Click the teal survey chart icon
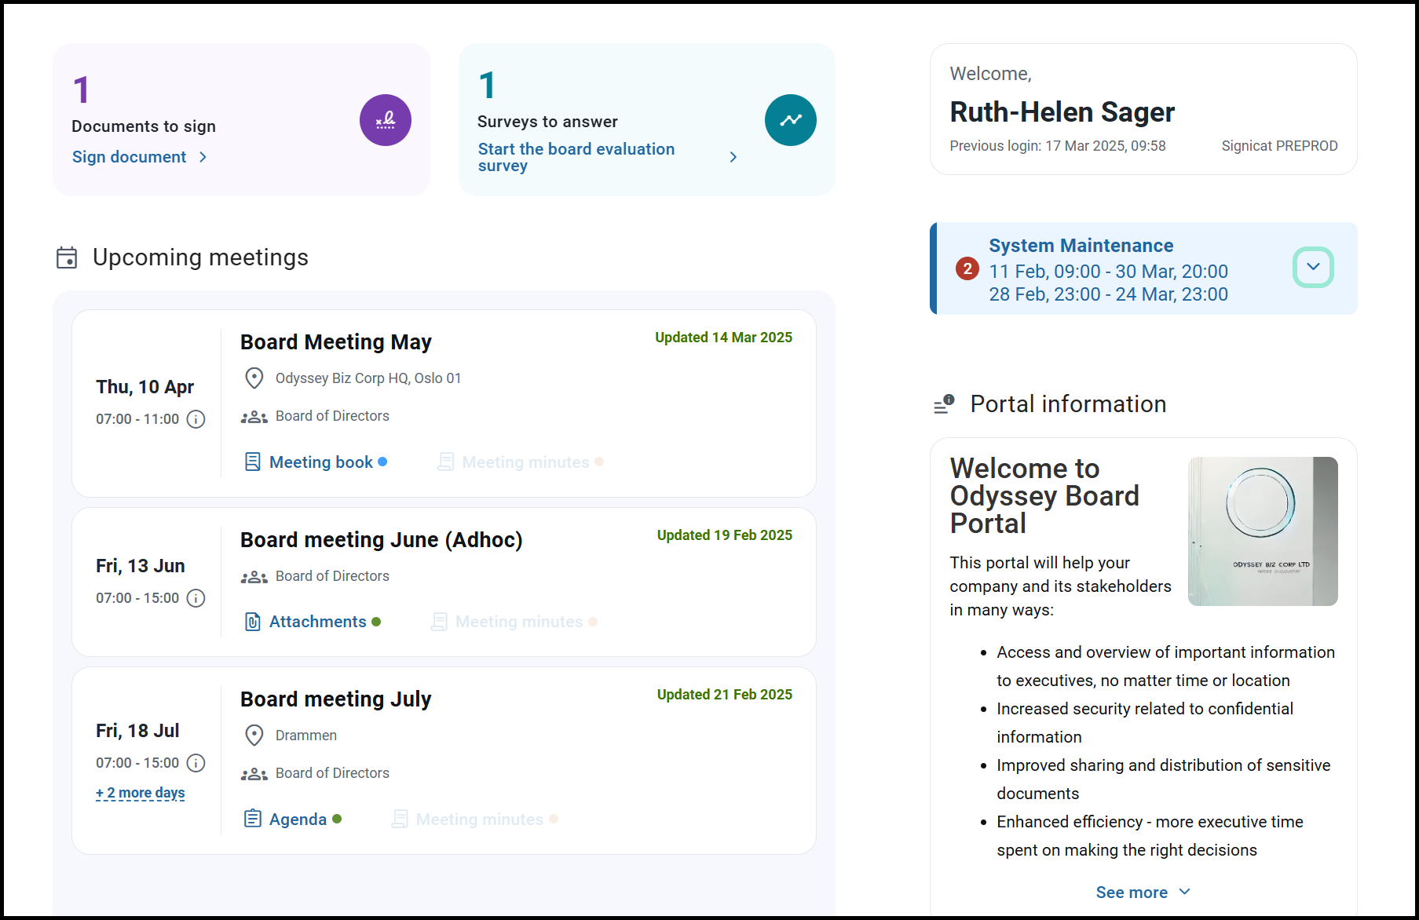The height and width of the screenshot is (920, 1419). coord(790,120)
